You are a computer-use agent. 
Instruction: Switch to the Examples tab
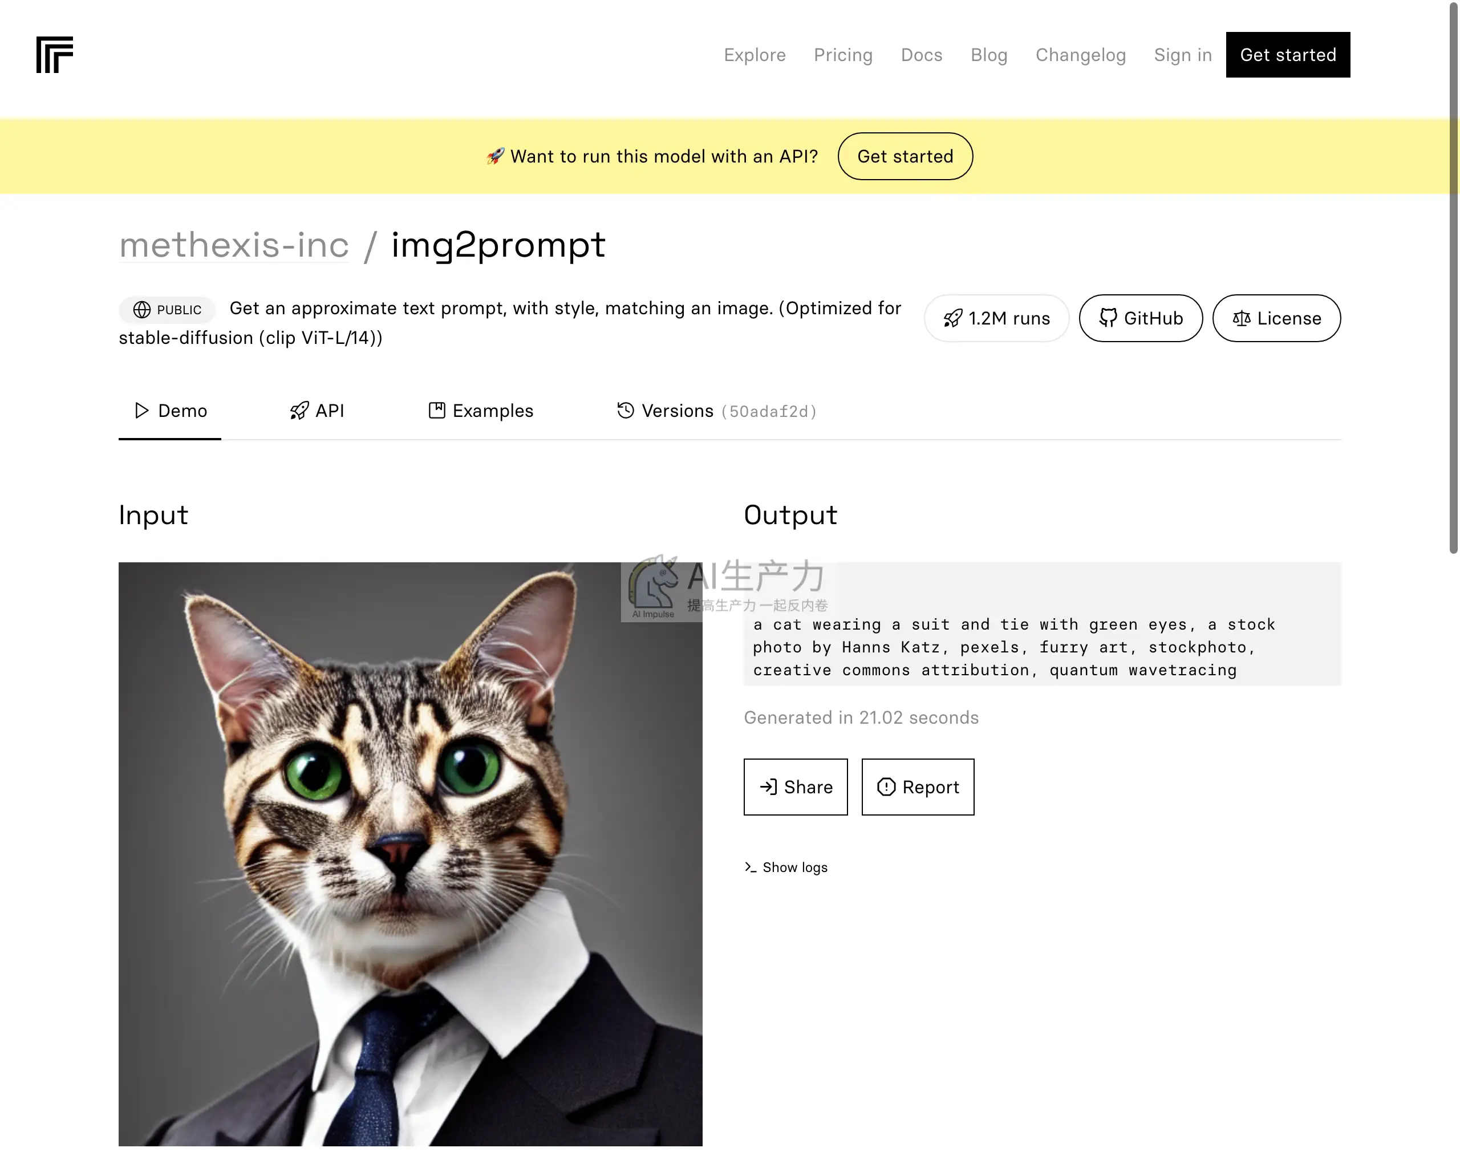(x=481, y=411)
